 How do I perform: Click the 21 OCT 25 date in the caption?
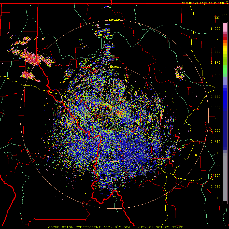(160, 227)
